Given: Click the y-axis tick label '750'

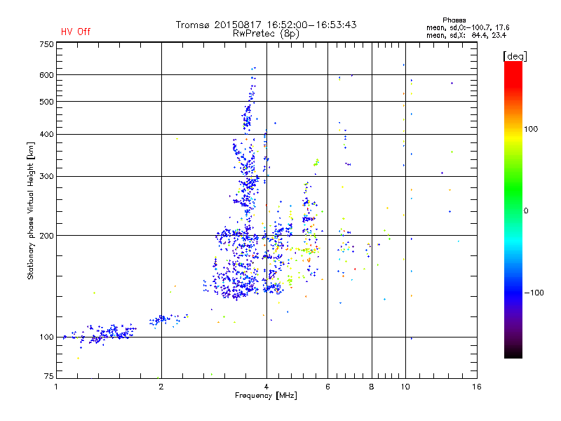Looking at the screenshot, I should coord(46,44).
